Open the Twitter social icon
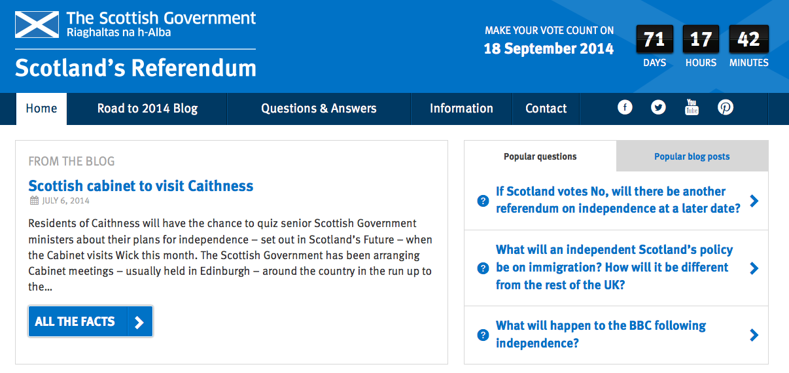The image size is (789, 373). coord(658,107)
